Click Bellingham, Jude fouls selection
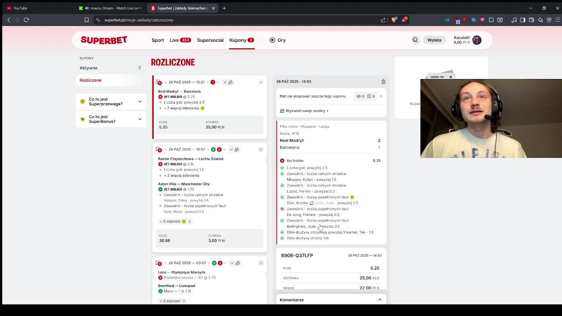The width and height of the screenshot is (562, 316). click(x=313, y=226)
